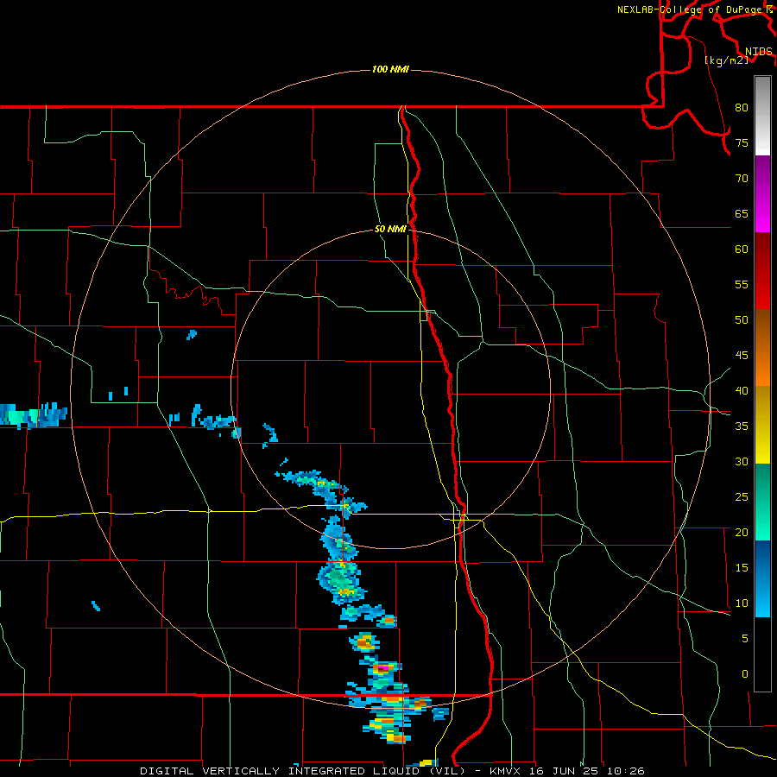777x777 pixels.
Task: Click the 50 NMI range ring label
Action: [390, 229]
